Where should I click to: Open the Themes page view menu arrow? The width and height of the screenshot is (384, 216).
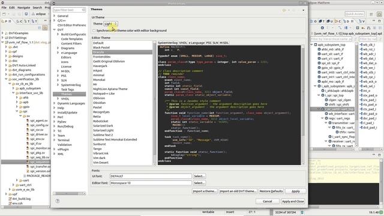(x=303, y=10)
